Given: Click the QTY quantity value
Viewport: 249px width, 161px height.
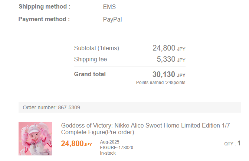Looking at the screenshot, I should pos(239,143).
